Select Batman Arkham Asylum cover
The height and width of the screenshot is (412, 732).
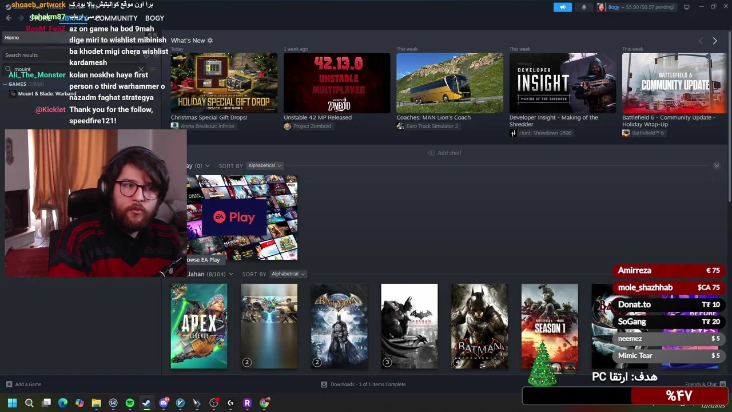[x=339, y=326]
